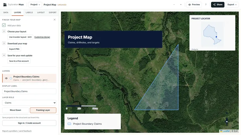Viewport: 241px width, 135px height.
Task: Expand the Export dropdown in top bar
Action: [x=232, y=5]
